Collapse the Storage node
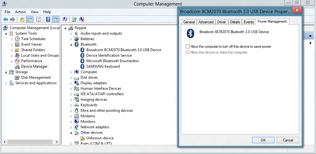 tap(6, 72)
